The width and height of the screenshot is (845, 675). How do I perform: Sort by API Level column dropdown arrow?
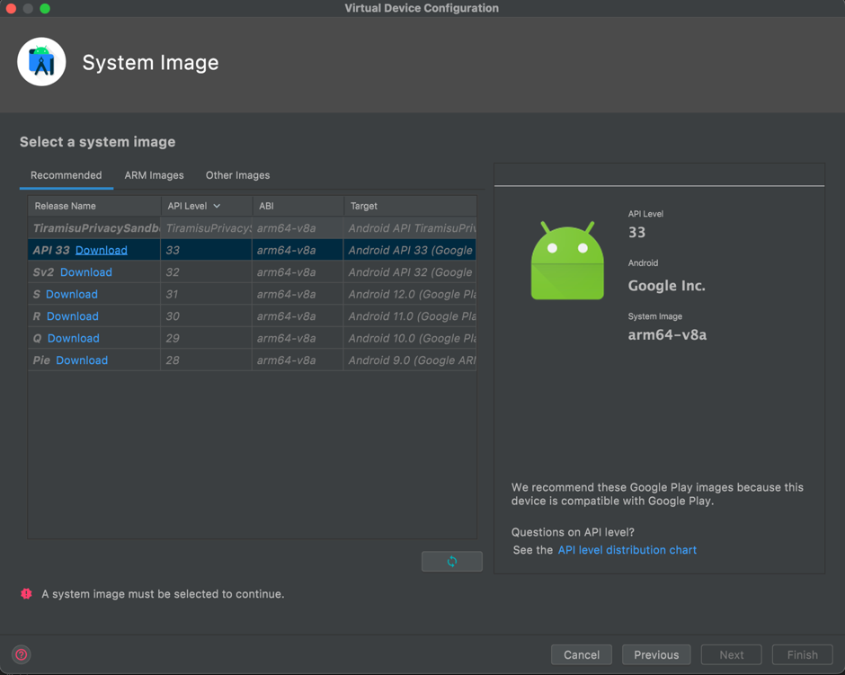pyautogui.click(x=217, y=207)
